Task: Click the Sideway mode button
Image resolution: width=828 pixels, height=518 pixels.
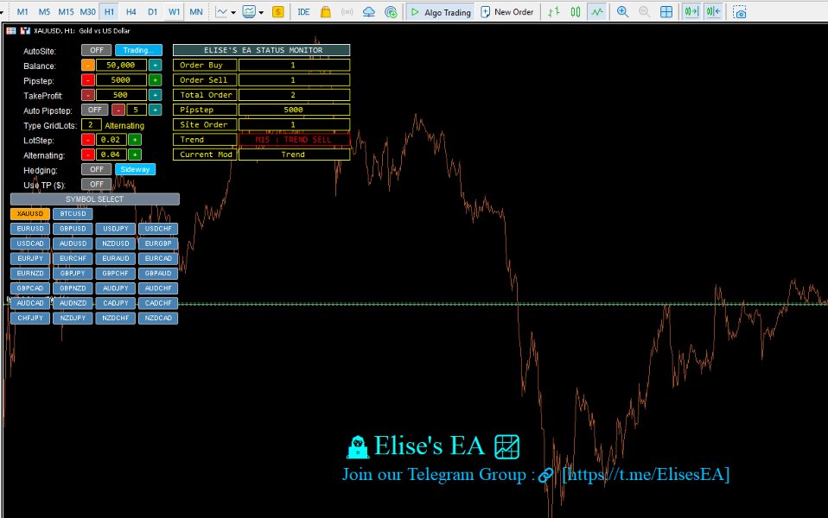Action: click(x=135, y=169)
